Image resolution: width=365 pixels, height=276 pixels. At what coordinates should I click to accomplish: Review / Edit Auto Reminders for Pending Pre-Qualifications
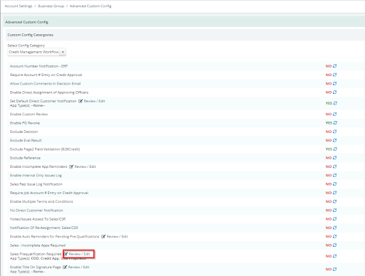pyautogui.click(x=115, y=237)
